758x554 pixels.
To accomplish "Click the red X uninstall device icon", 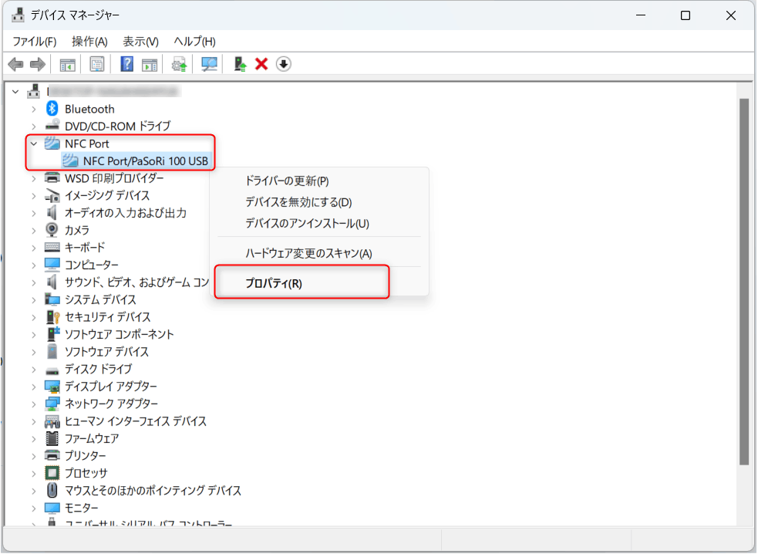I will pyautogui.click(x=261, y=64).
